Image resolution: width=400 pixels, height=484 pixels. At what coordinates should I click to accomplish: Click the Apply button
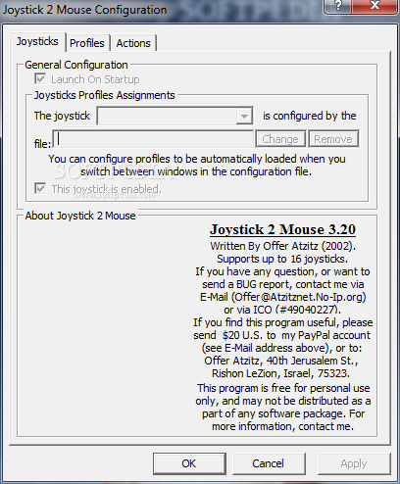(x=354, y=463)
